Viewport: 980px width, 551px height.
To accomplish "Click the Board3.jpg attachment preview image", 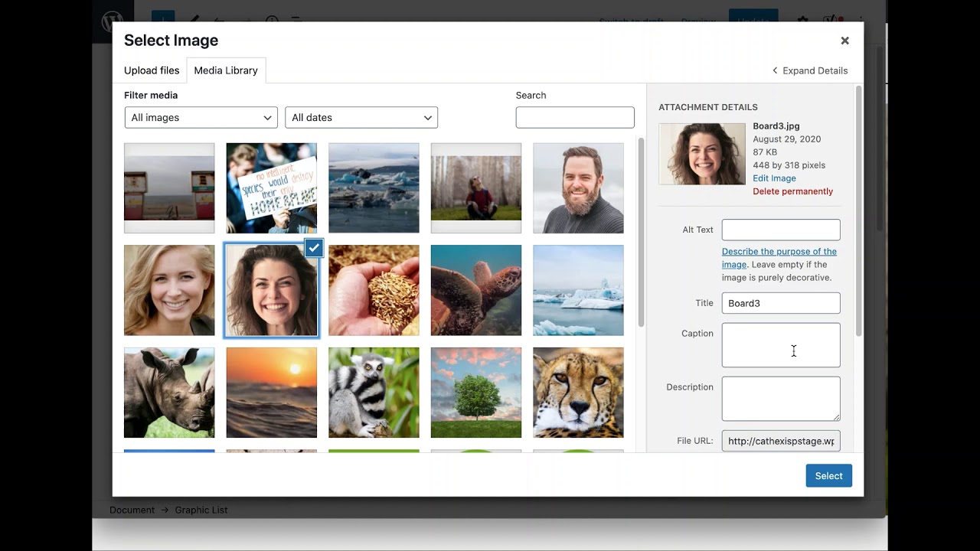I will pyautogui.click(x=702, y=154).
